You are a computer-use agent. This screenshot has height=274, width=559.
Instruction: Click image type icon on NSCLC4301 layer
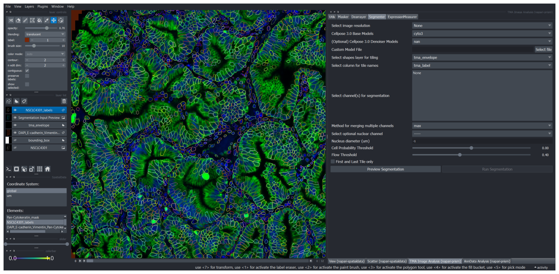63,147
